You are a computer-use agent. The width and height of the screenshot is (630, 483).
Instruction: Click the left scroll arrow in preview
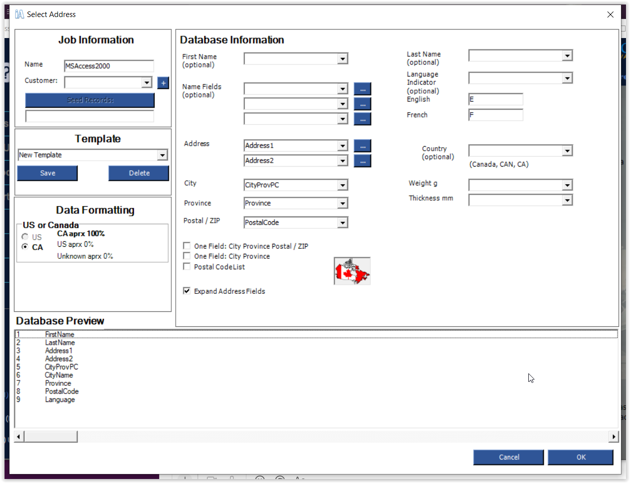19,437
